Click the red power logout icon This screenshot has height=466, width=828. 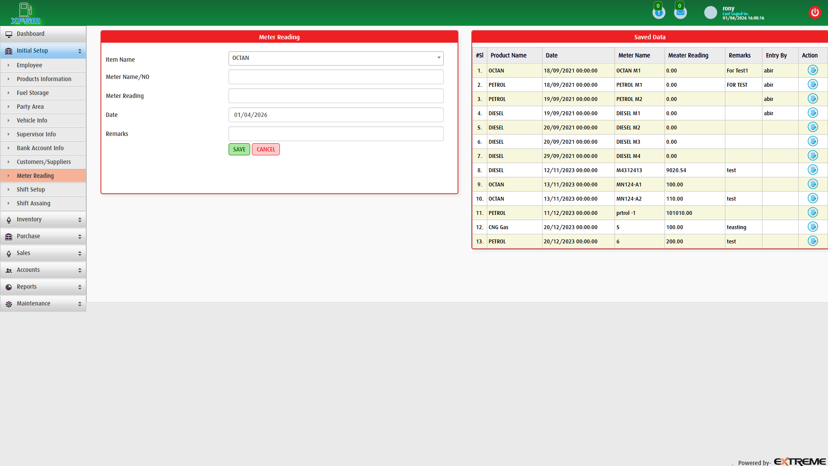click(815, 13)
